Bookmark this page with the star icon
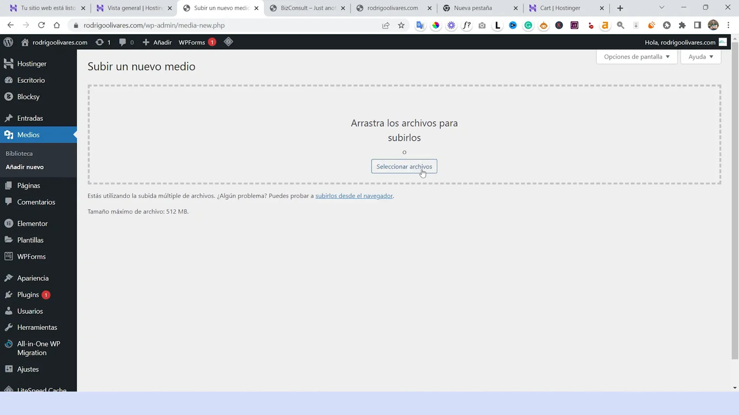 (x=401, y=25)
